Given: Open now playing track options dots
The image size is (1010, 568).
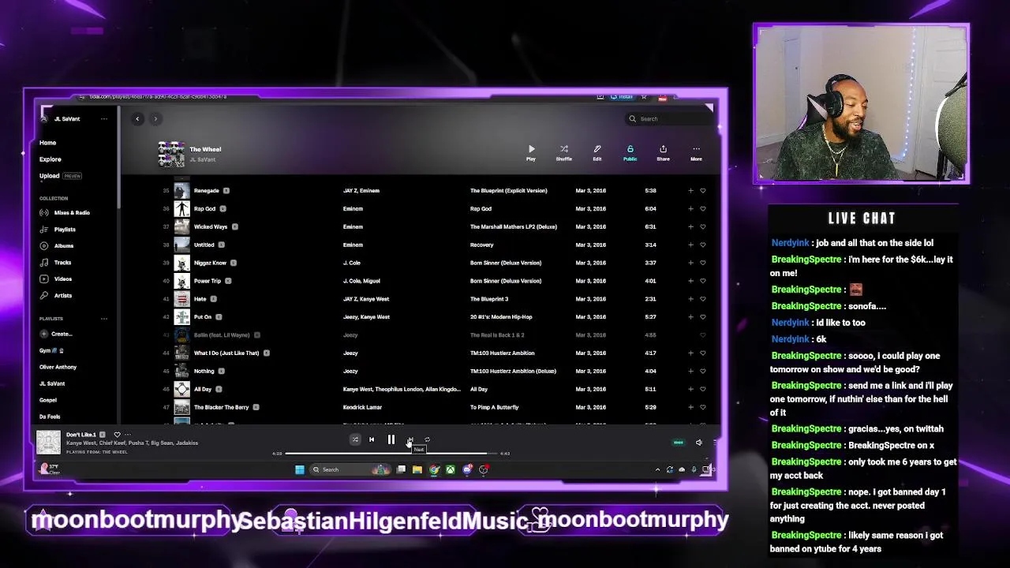Looking at the screenshot, I should (128, 435).
